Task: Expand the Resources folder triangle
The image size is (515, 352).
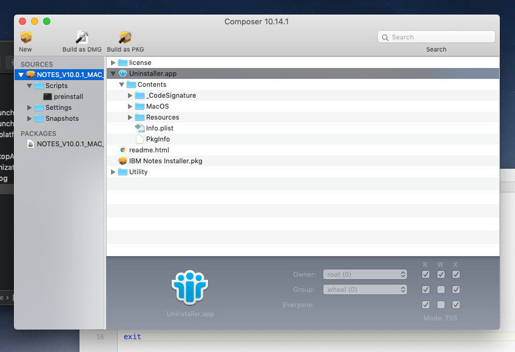Action: (x=130, y=117)
